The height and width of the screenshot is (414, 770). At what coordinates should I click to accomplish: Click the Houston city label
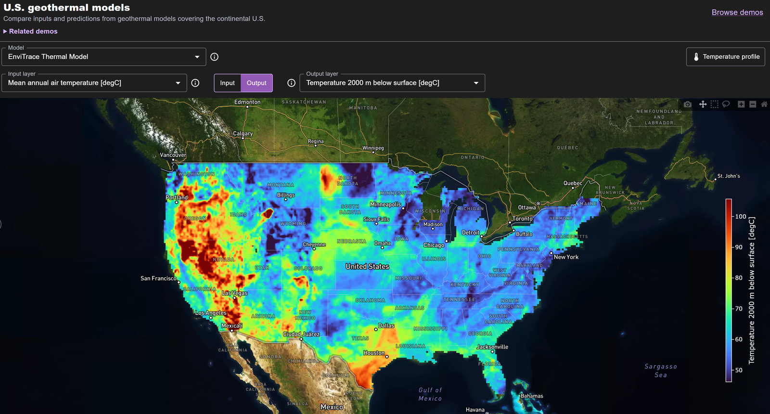tap(374, 353)
